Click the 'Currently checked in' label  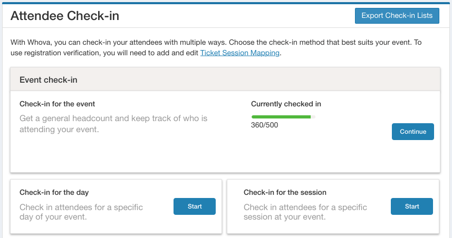pos(286,104)
